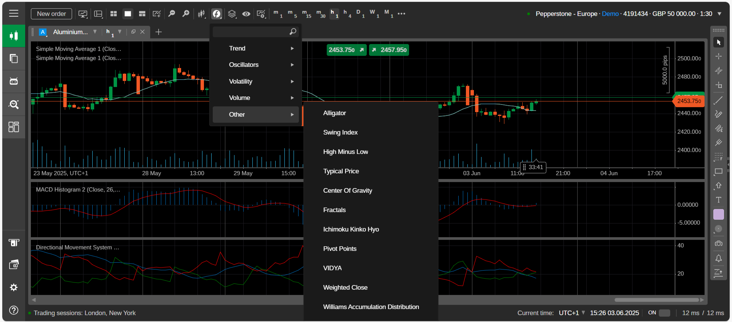The image size is (732, 322).
Task: Open the Copy sidebar icon
Action: 14,59
